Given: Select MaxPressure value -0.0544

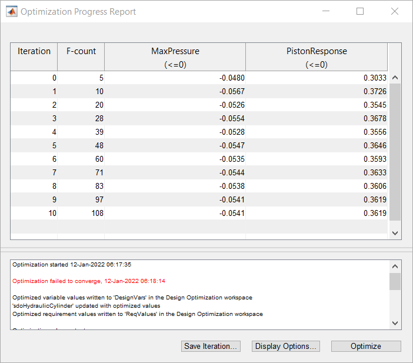Looking at the screenshot, I should click(x=175, y=172).
